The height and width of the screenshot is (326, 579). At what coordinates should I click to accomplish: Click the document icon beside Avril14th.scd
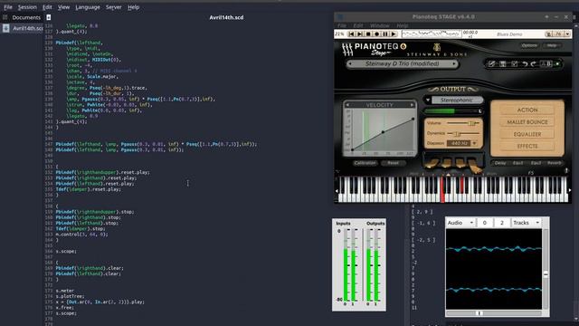click(x=6, y=28)
